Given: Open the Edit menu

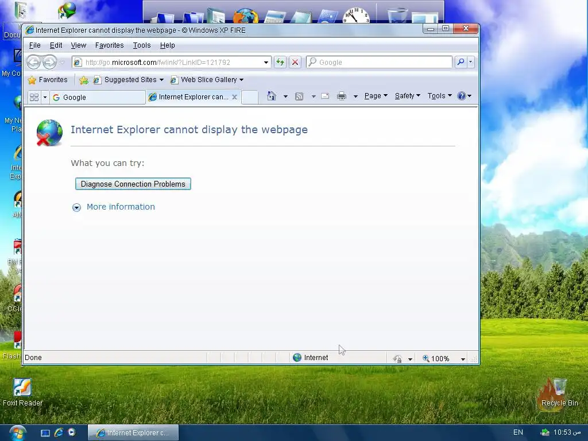Looking at the screenshot, I should point(56,45).
